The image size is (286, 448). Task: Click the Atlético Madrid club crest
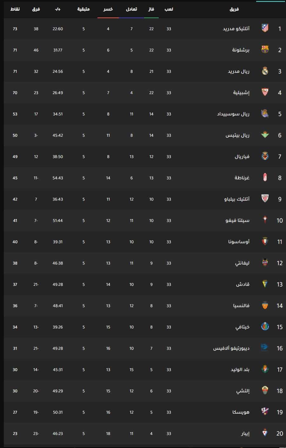265,29
